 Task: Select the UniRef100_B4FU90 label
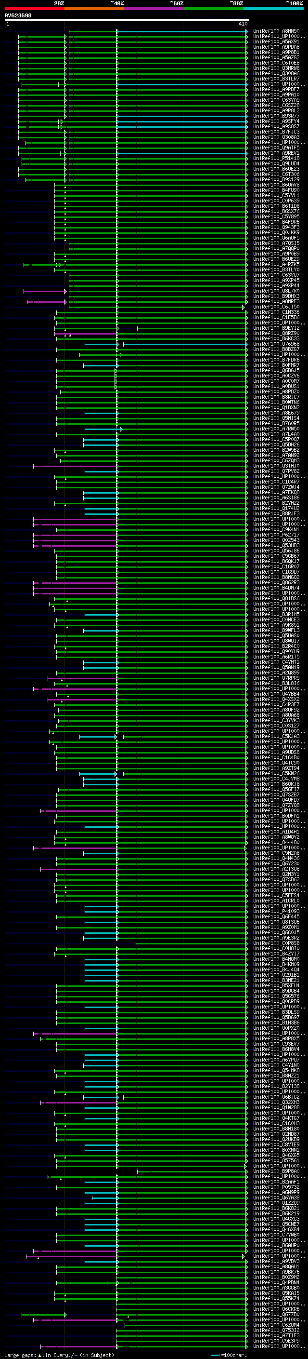click(276, 190)
